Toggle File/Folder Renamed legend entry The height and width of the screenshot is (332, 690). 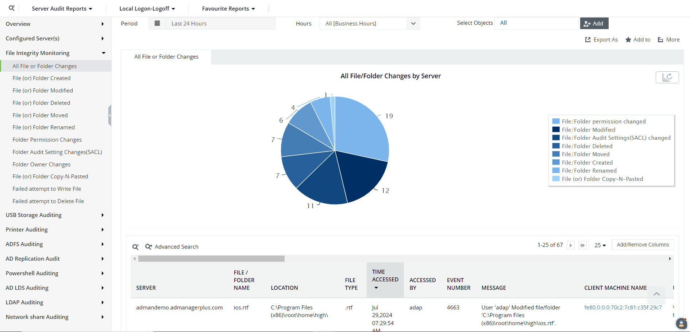coord(589,170)
